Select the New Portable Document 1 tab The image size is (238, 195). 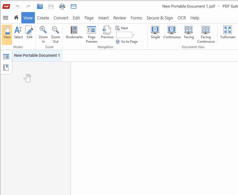37,56
